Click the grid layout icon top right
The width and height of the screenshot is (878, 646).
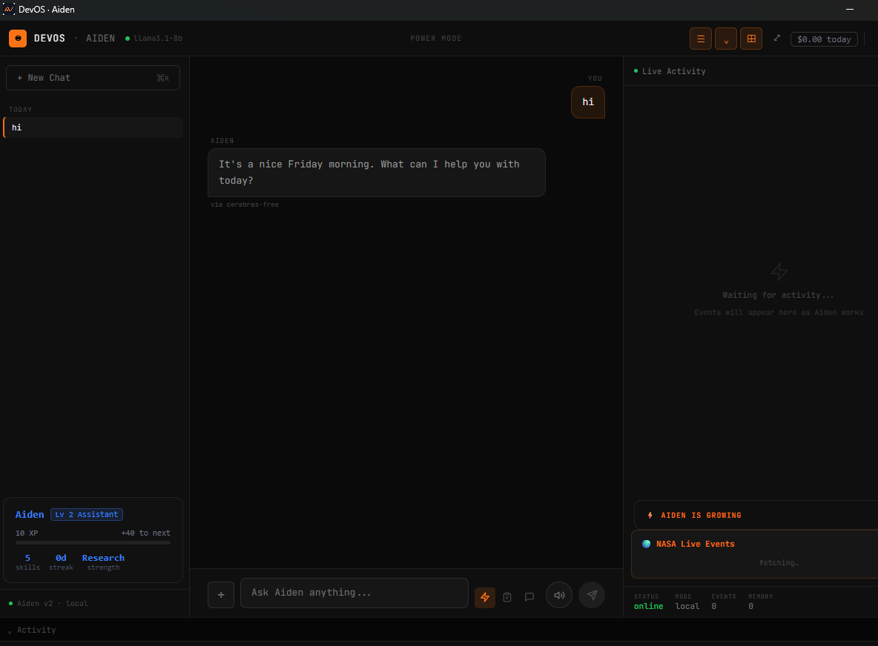coord(750,38)
